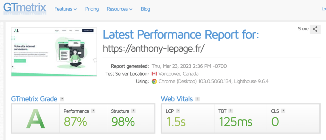Image resolution: width=326 pixels, height=140 pixels.
Task: Click the Vancouver, Canada location text
Action: 178,74
